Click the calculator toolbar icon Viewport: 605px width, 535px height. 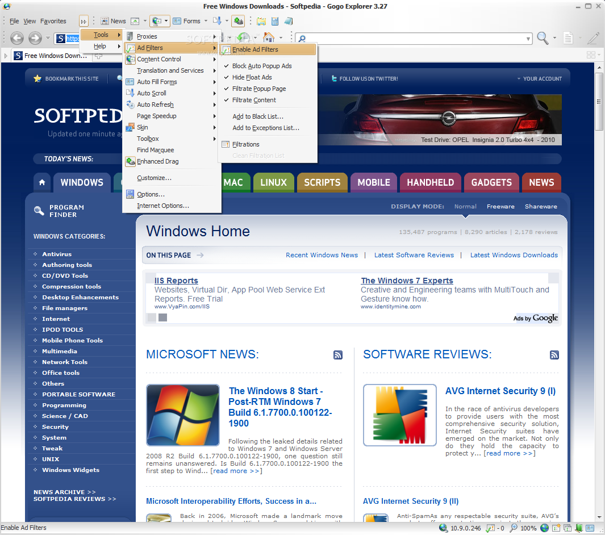coord(275,21)
